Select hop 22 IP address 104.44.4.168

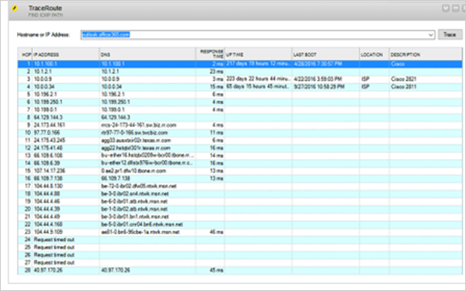[x=48, y=224]
